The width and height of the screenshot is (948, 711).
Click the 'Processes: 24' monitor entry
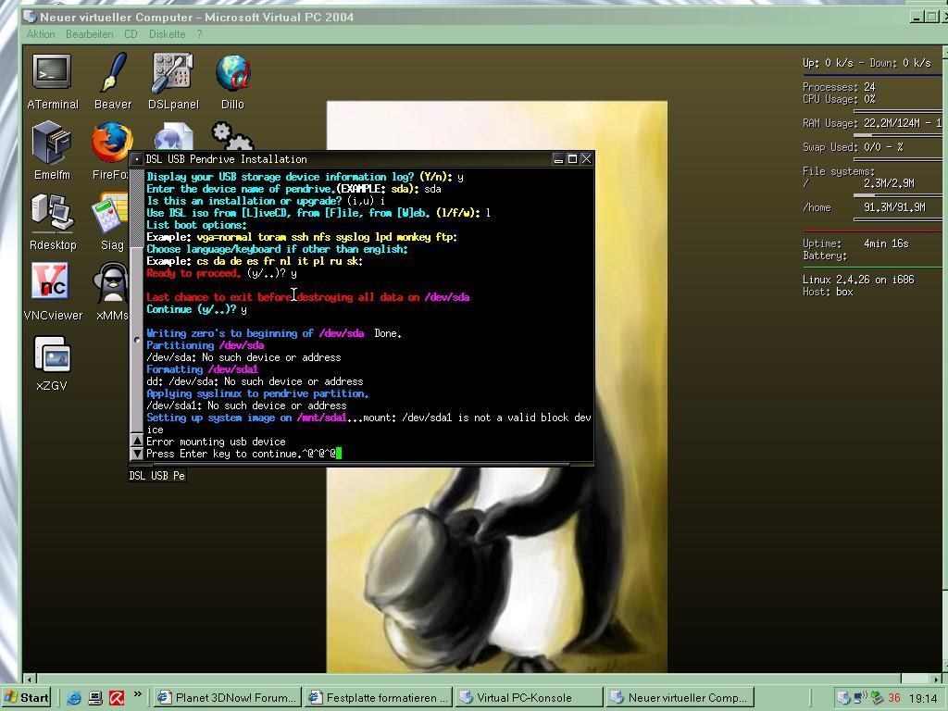pyautogui.click(x=839, y=87)
